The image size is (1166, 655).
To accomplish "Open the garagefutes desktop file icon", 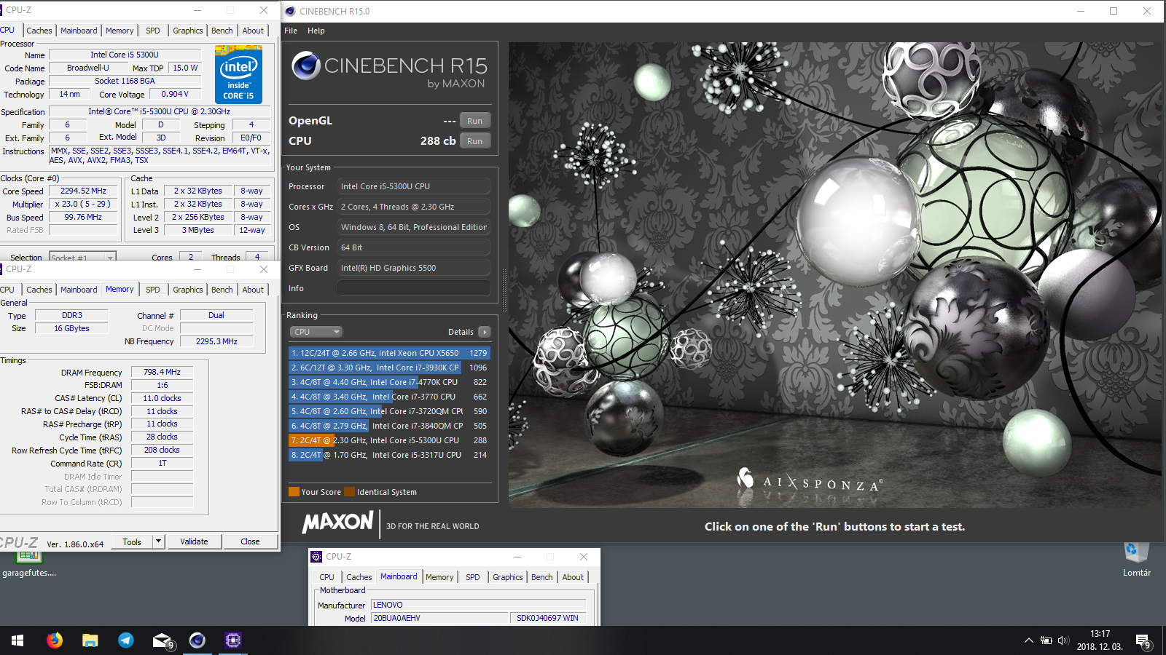I will (x=29, y=564).
